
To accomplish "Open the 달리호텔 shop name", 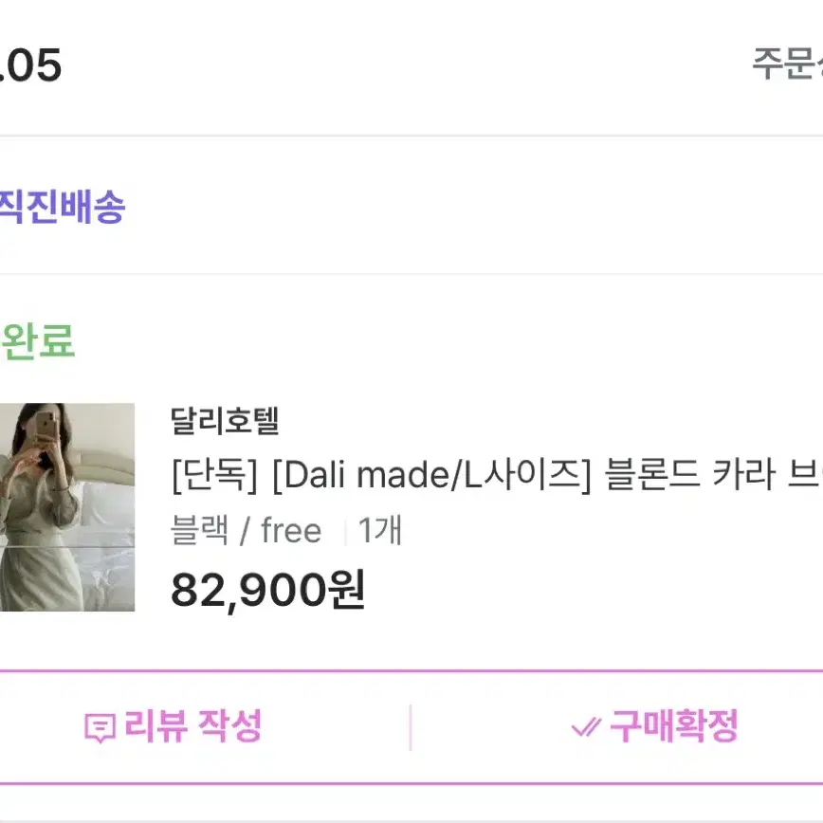I will (x=225, y=420).
